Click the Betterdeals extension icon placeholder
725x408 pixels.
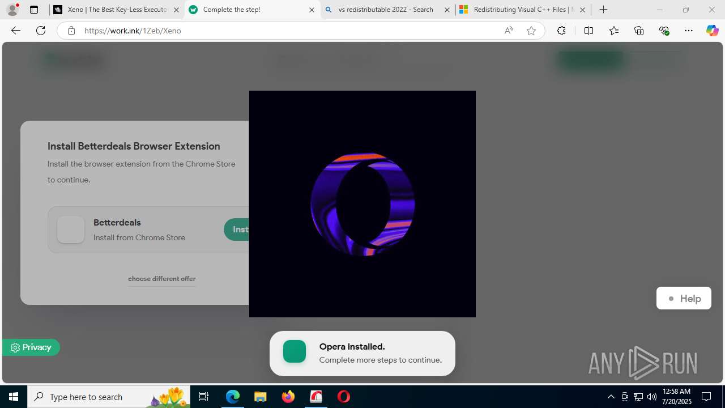[71, 229]
